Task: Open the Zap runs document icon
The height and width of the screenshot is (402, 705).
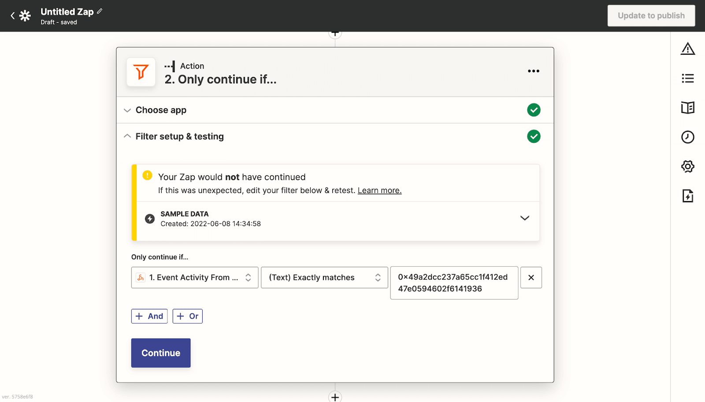Action: [687, 196]
